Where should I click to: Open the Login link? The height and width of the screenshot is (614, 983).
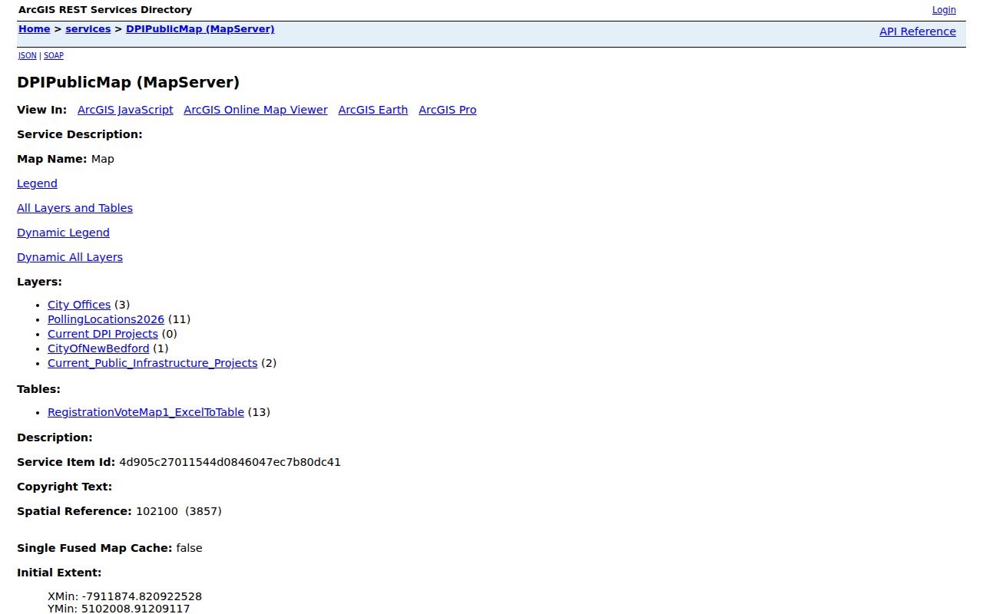point(944,10)
